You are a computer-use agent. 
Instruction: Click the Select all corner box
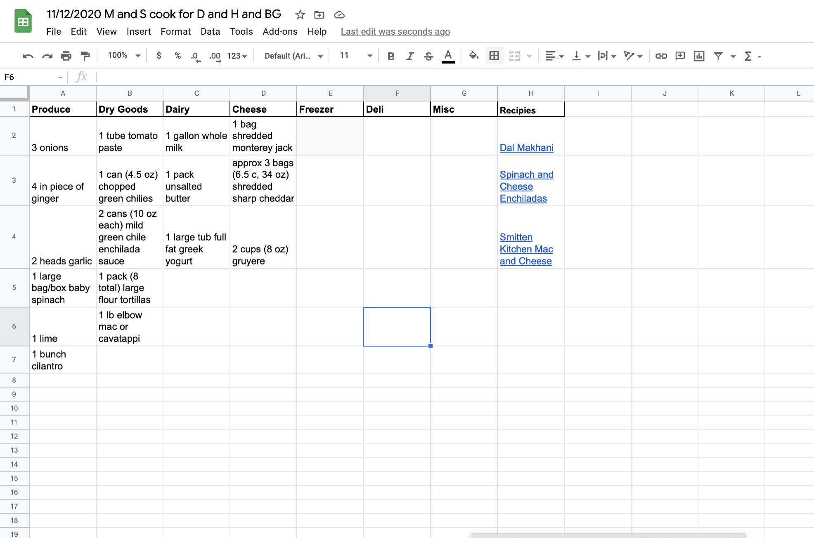[14, 93]
